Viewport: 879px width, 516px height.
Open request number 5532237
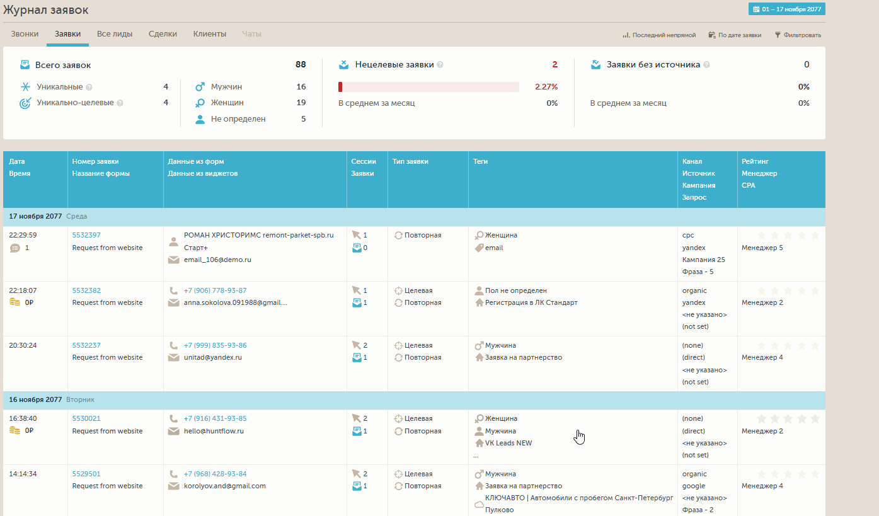pos(86,345)
